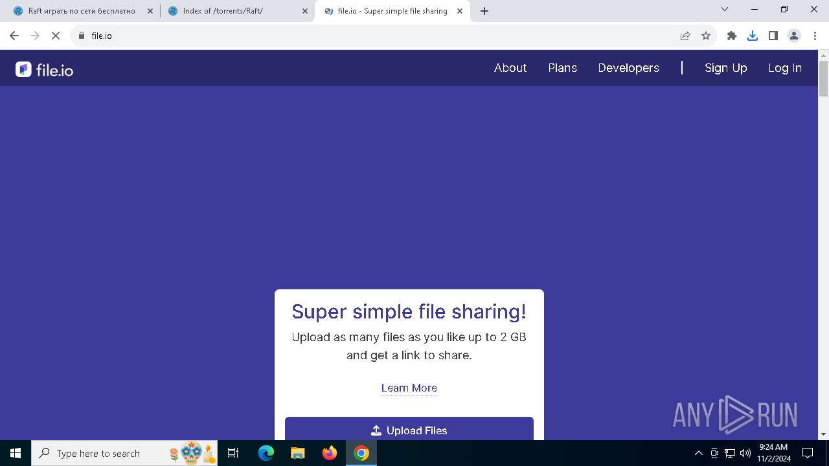Click the Type here to search box

pos(126,453)
